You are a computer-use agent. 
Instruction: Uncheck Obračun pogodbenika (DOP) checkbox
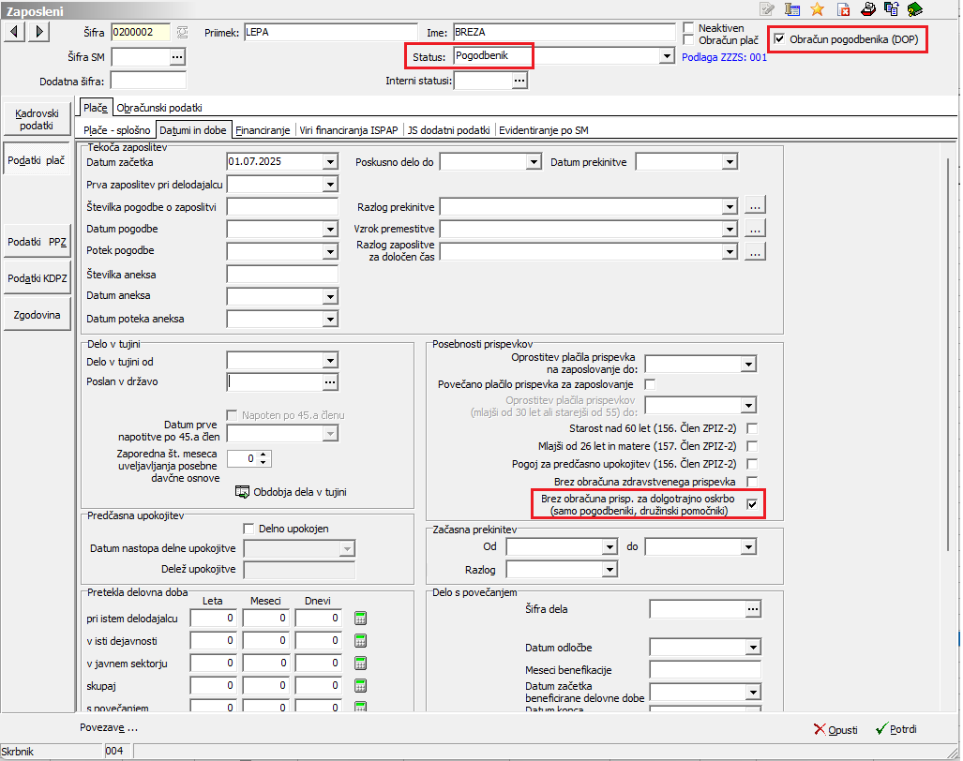(x=779, y=39)
